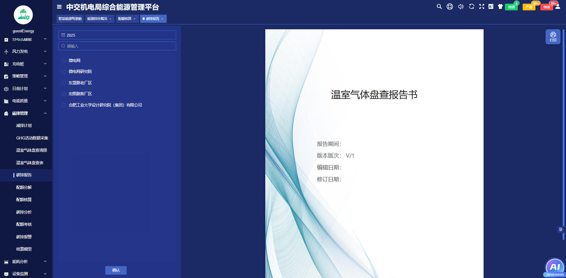Open the language translation icon
Viewport: 566px width, 278px height.
[491, 6]
